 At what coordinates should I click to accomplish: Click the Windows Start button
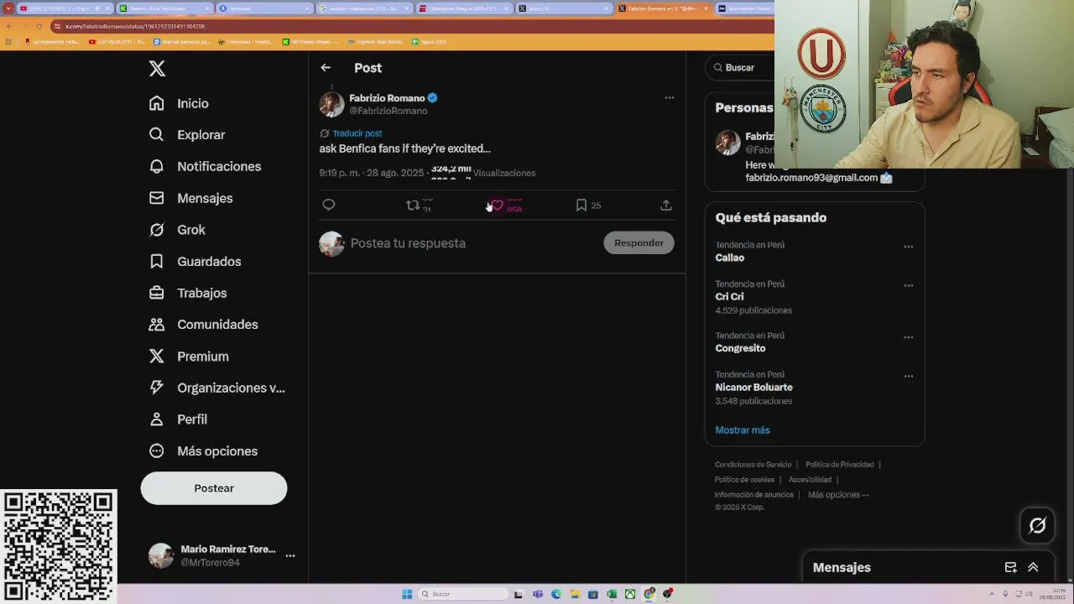coord(407,594)
